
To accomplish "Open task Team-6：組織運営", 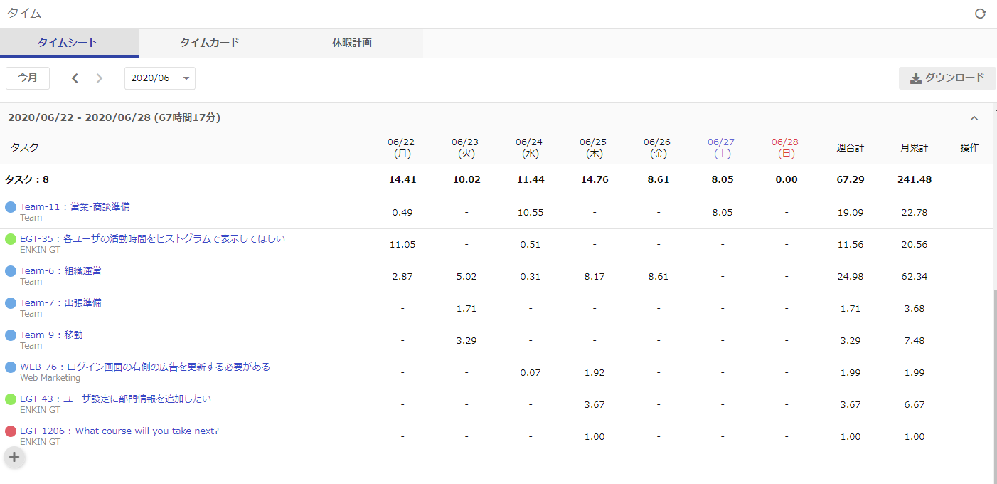I will click(x=60, y=270).
